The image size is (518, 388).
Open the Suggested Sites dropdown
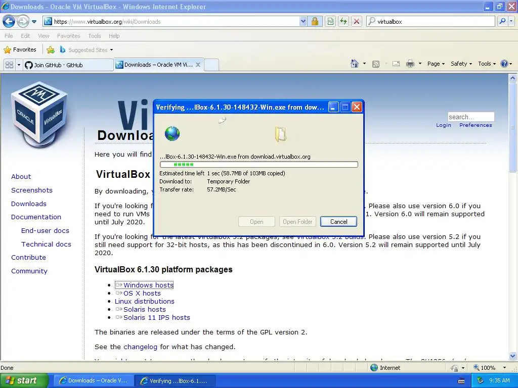click(x=87, y=50)
